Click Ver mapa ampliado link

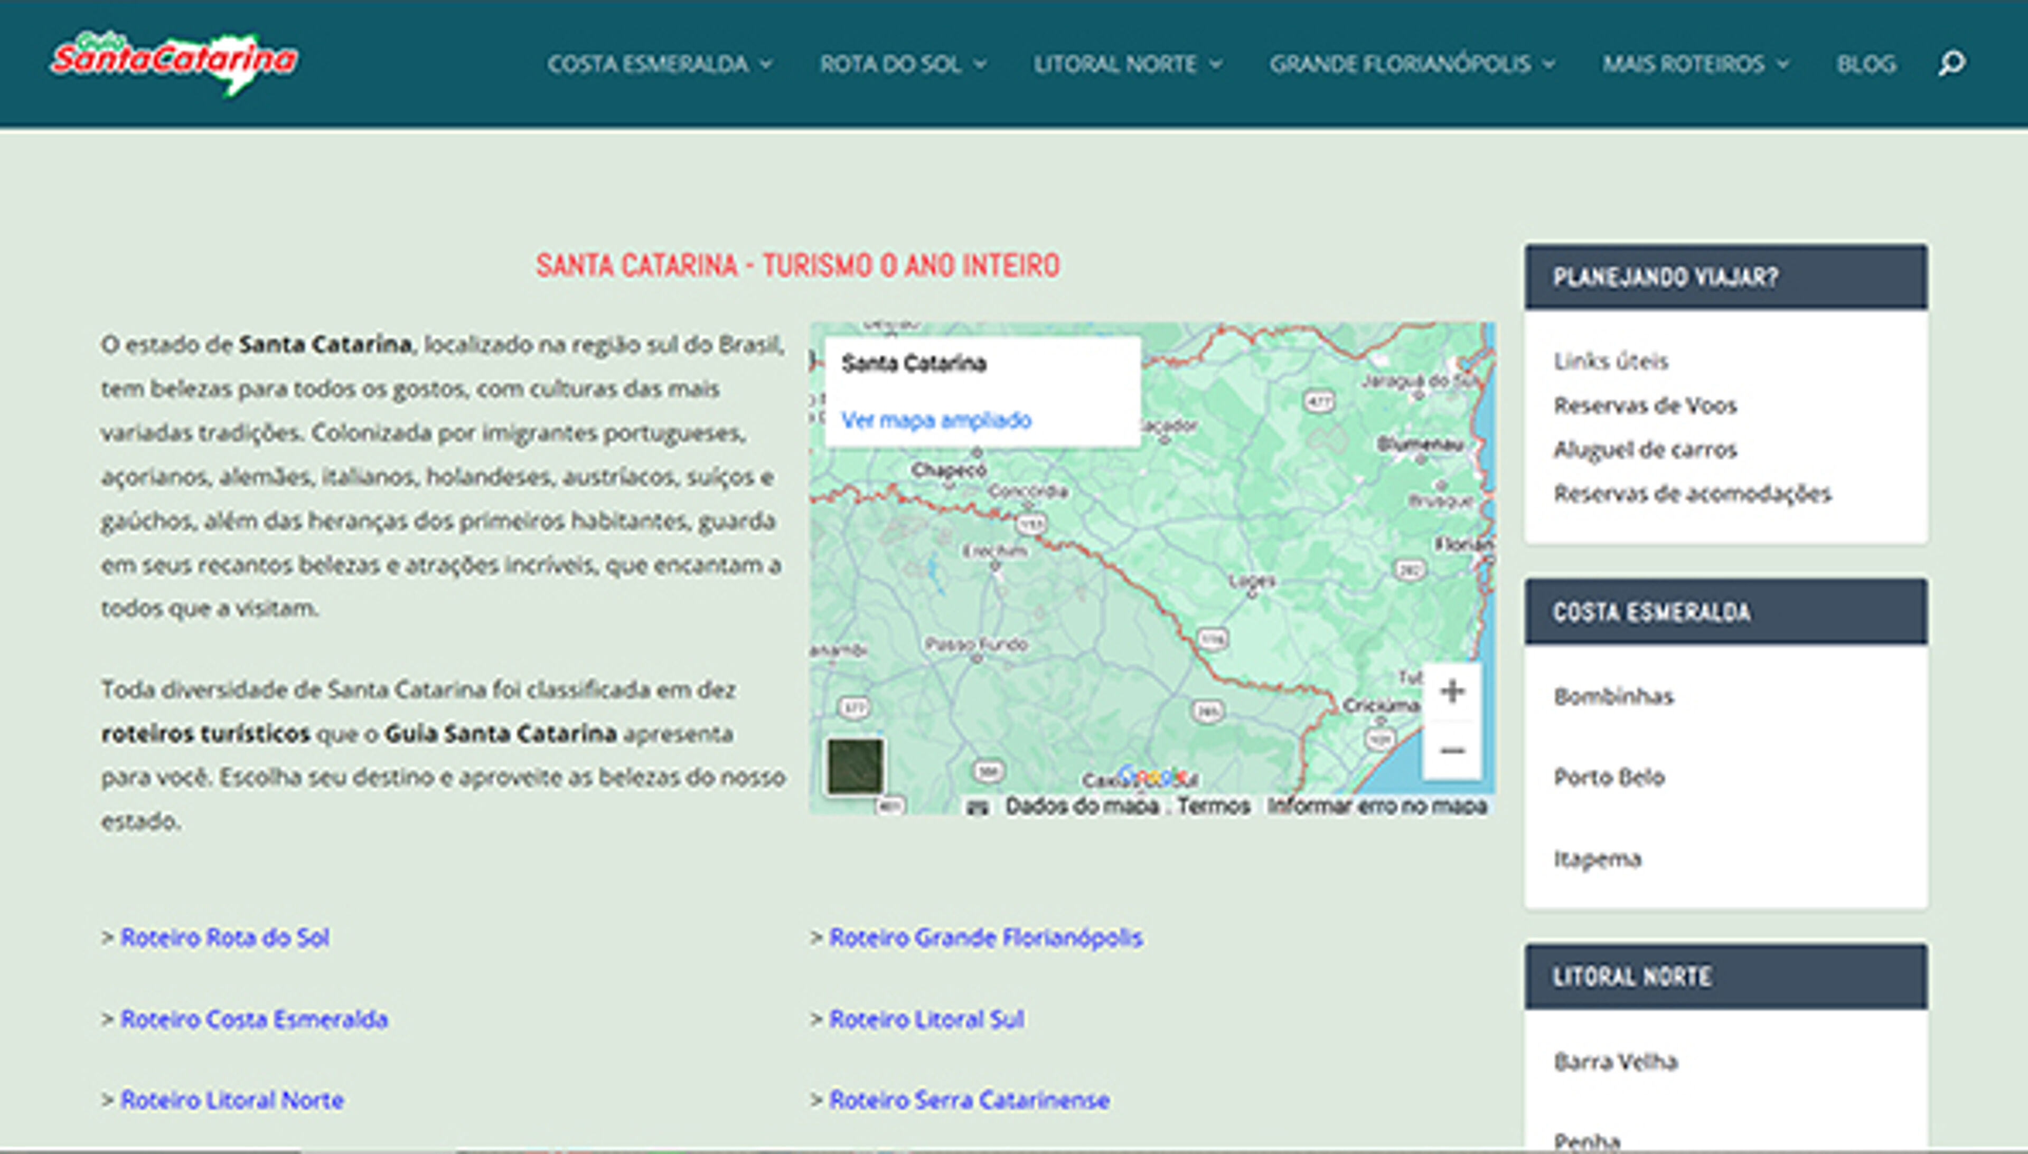(935, 420)
